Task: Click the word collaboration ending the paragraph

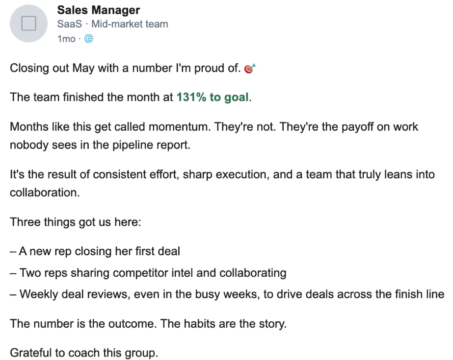Action: point(45,192)
